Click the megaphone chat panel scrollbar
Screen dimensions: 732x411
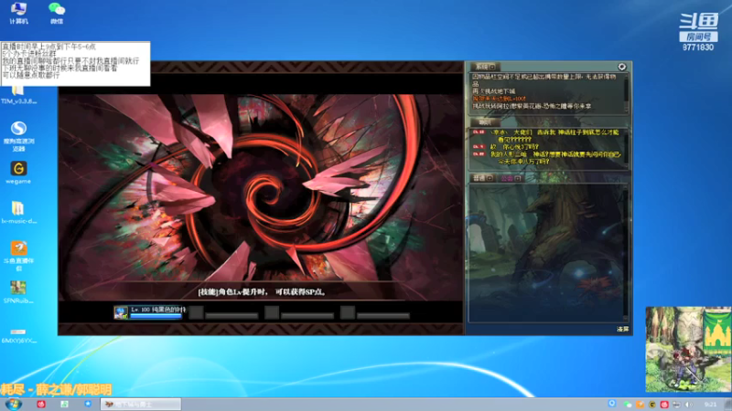point(626,147)
